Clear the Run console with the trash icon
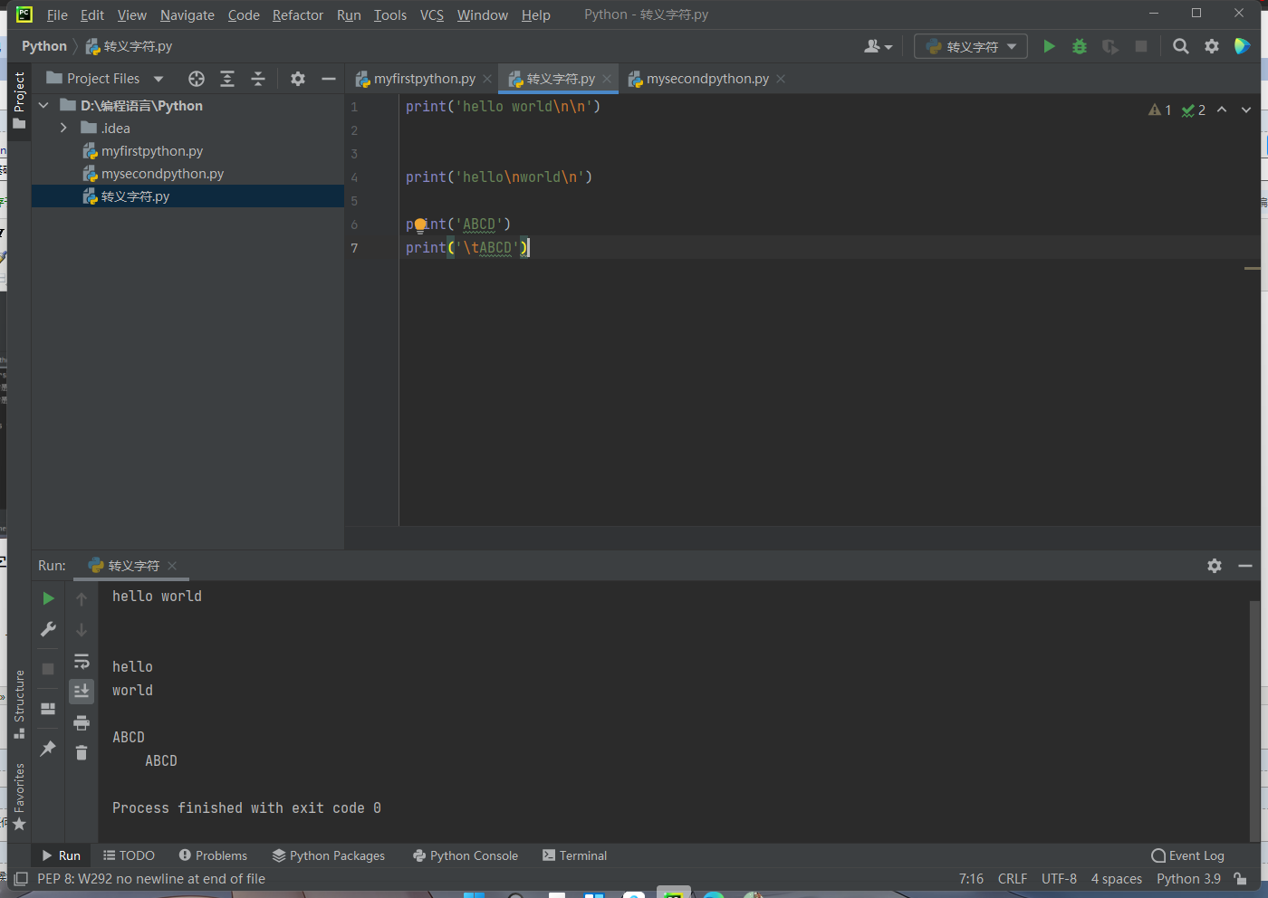1268x898 pixels. coord(82,753)
